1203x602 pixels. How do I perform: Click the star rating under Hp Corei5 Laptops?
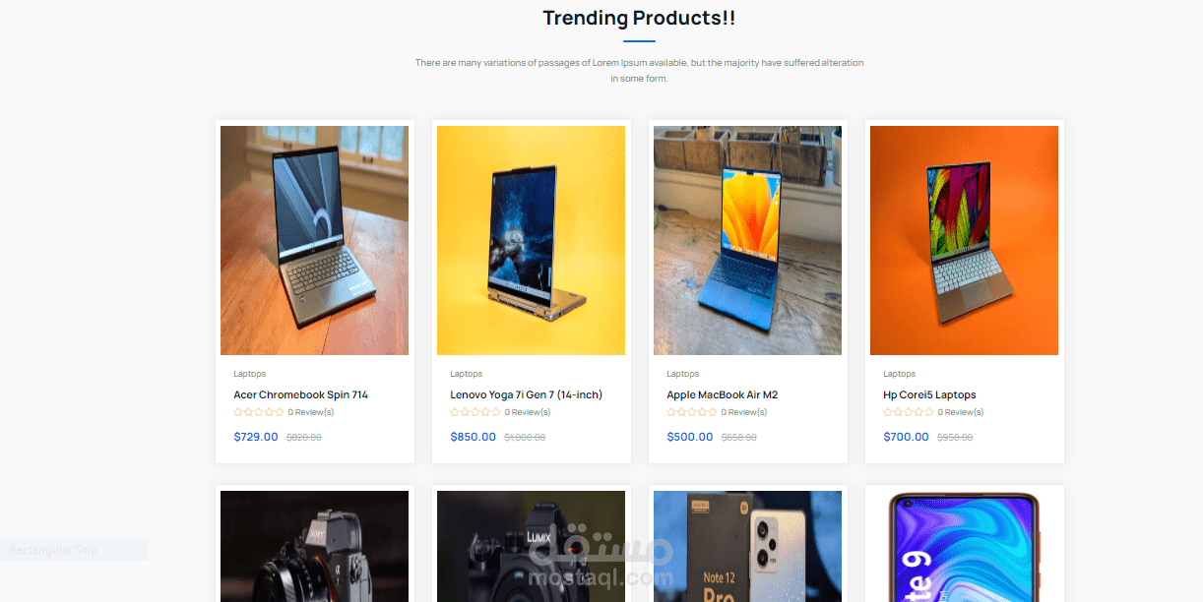(x=909, y=412)
